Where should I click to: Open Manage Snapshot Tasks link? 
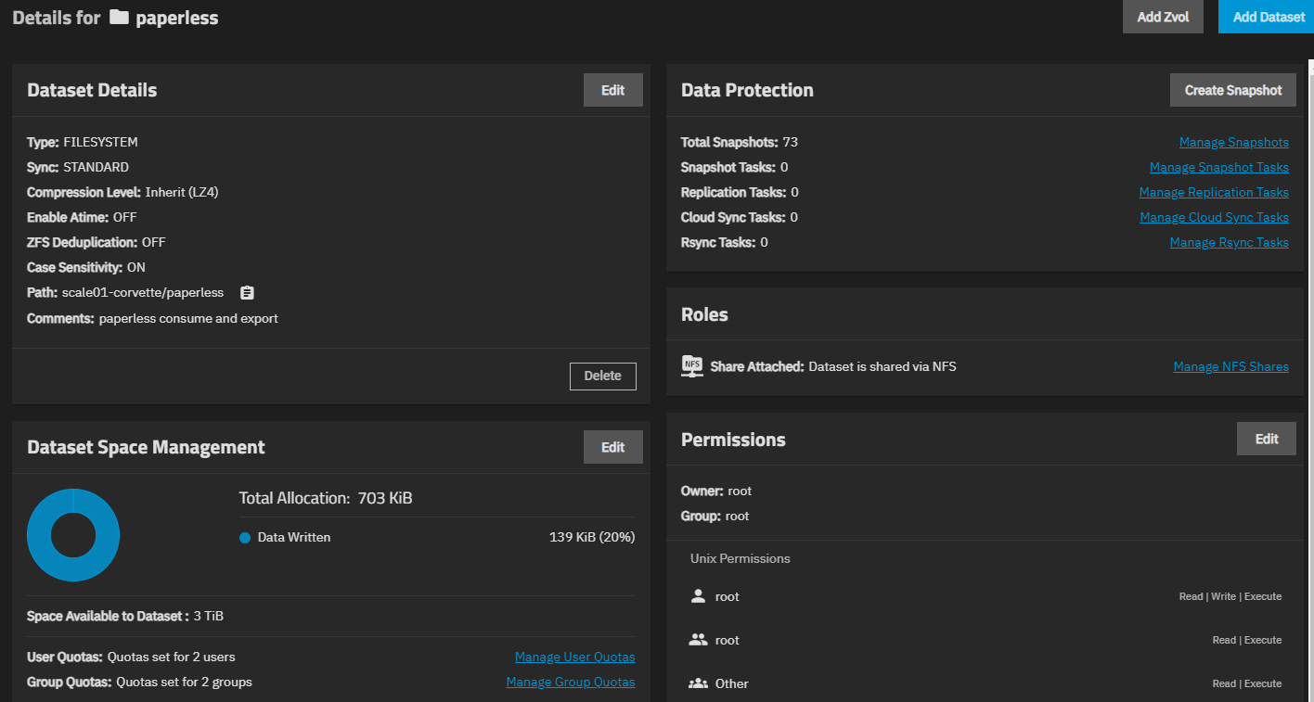tap(1218, 167)
